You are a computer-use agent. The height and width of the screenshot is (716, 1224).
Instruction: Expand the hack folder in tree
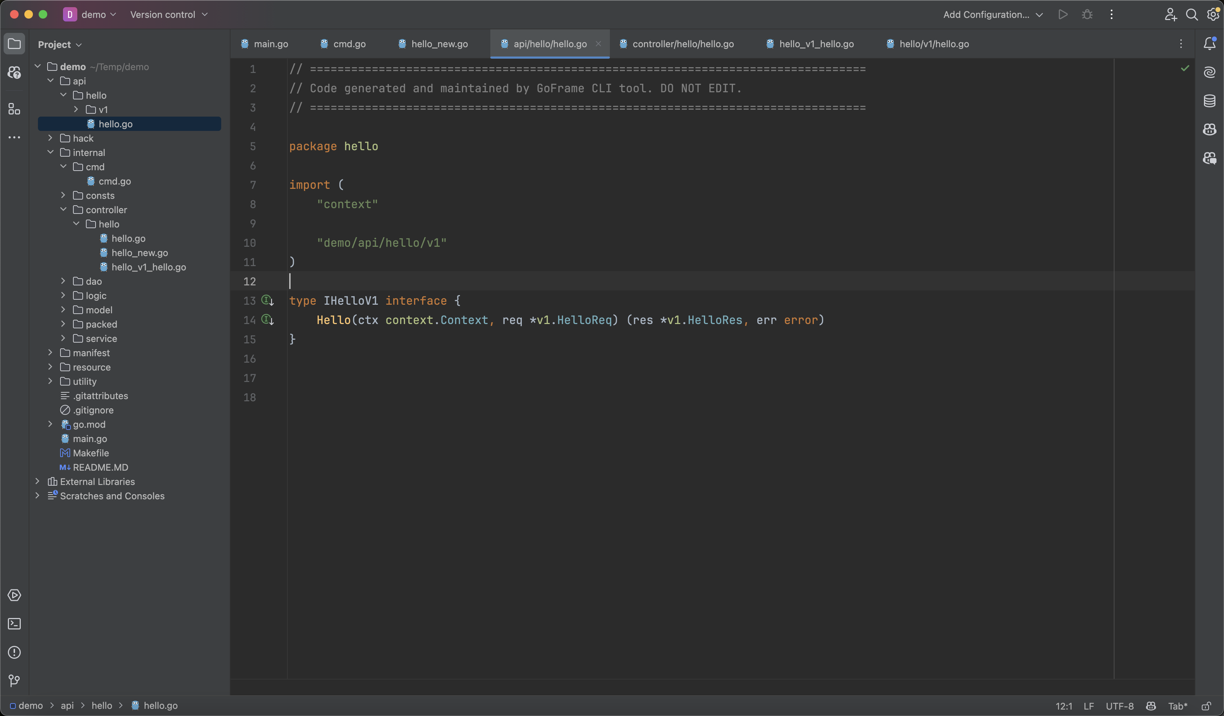[50, 138]
